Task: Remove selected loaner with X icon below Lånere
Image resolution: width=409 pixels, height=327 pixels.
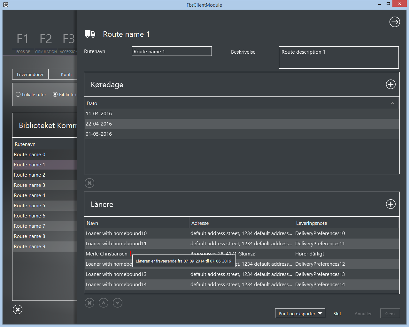Action: click(89, 303)
